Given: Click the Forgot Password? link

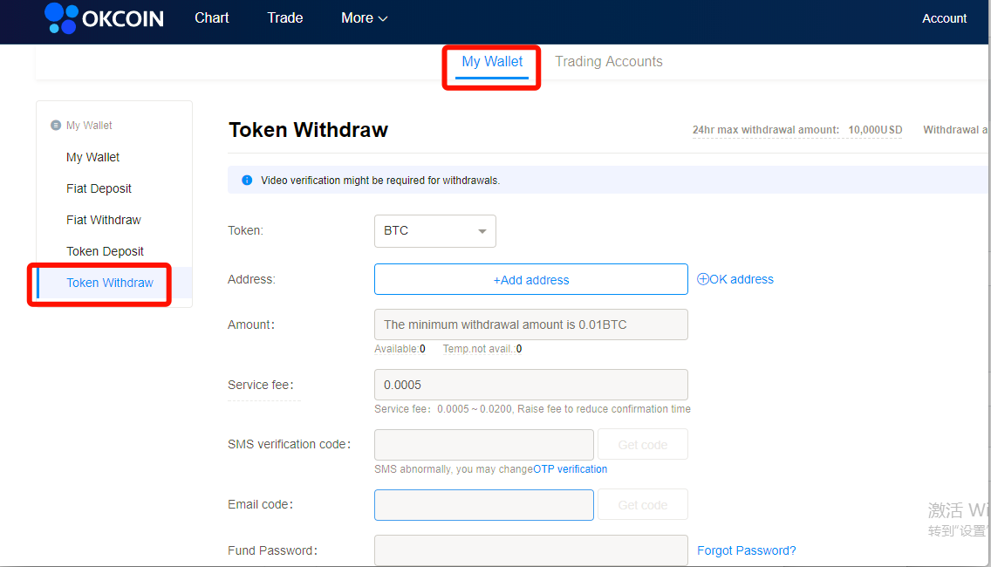Looking at the screenshot, I should [x=747, y=550].
